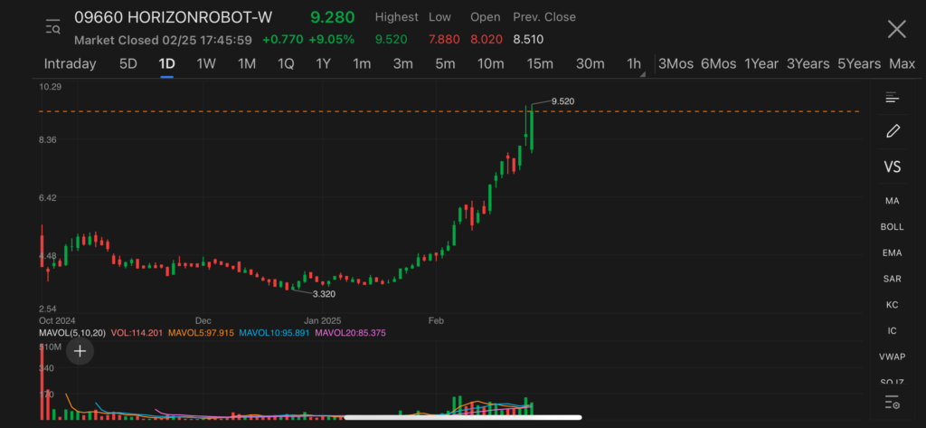
Task: Click the MAVOL20:85.375 value
Action: (x=350, y=333)
